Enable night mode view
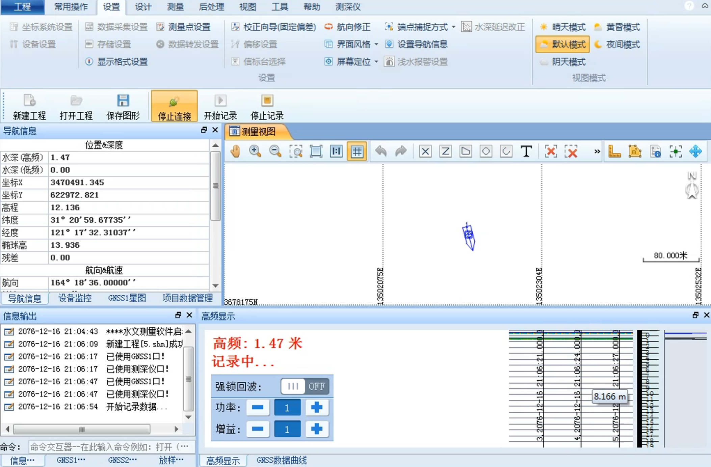This screenshot has width=711, height=467. point(617,44)
